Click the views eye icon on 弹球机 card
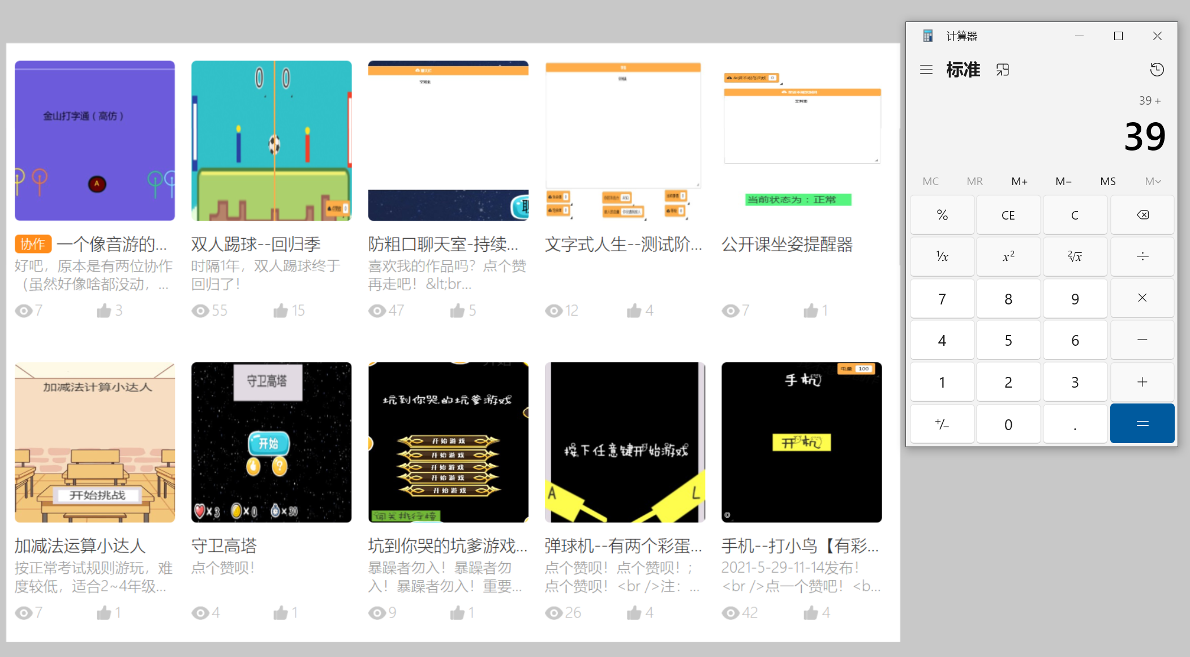Image resolution: width=1190 pixels, height=657 pixels. tap(554, 613)
